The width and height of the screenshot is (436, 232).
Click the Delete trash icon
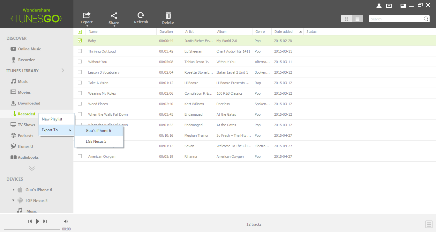pos(168,18)
